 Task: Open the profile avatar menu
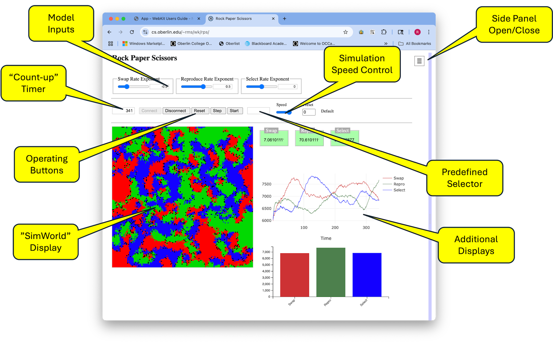(417, 32)
